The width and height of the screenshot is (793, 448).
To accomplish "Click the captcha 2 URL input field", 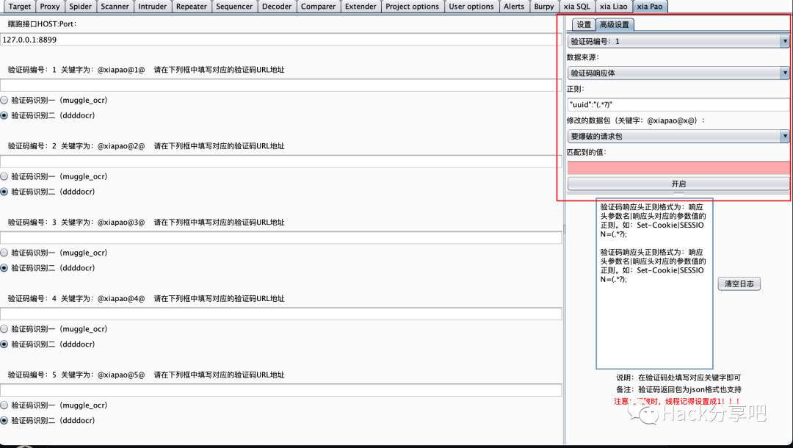I will pos(280,162).
